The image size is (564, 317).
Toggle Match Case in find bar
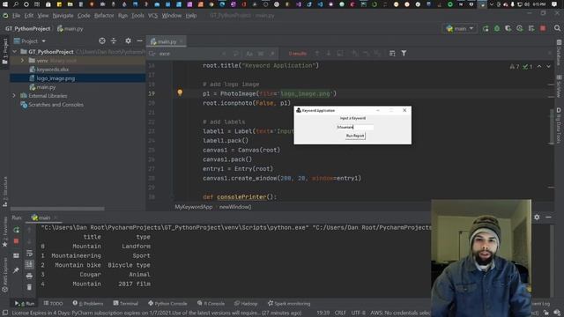tap(249, 54)
